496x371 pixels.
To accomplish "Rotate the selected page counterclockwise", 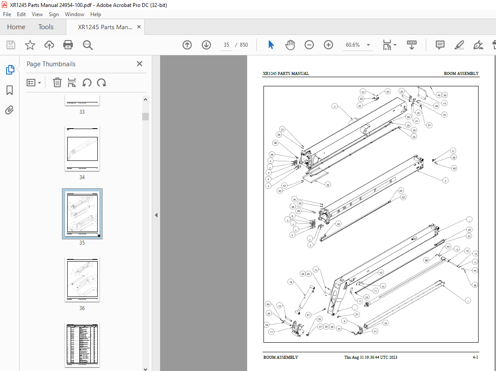I will pyautogui.click(x=87, y=82).
